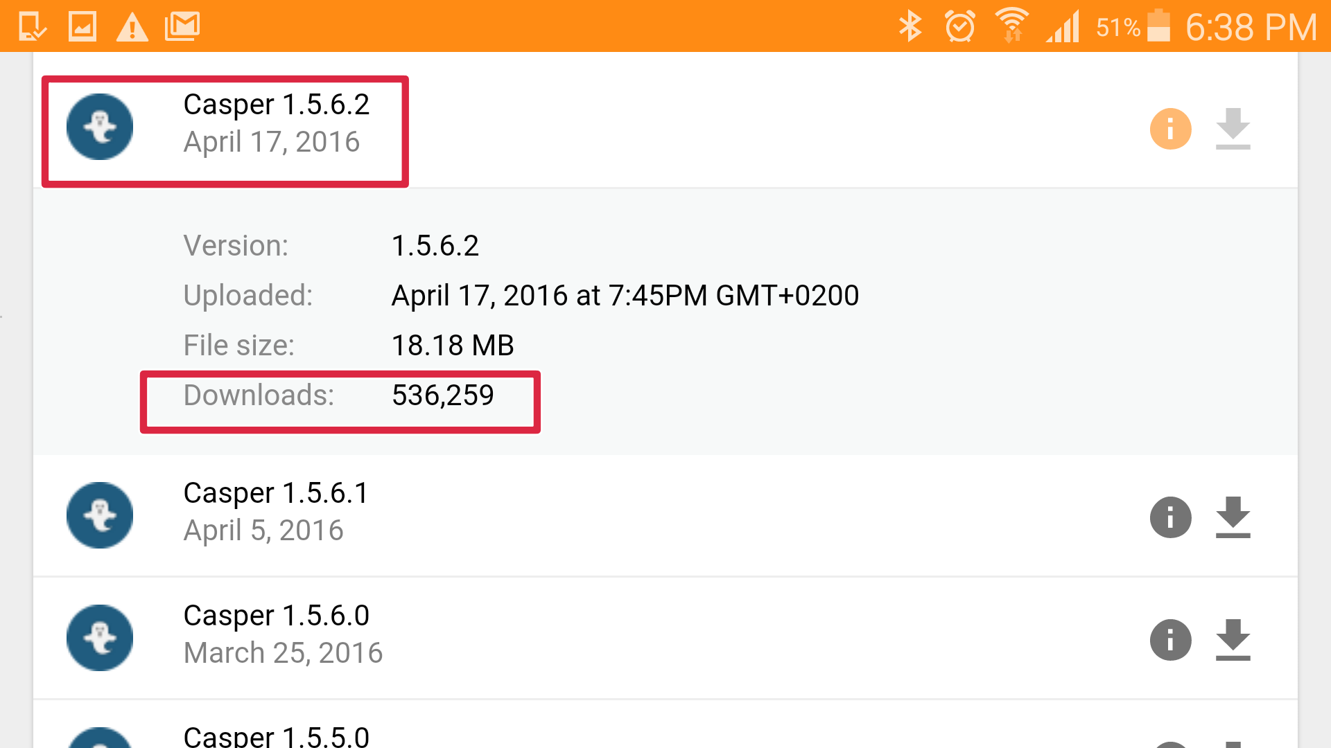Tap the upload time April 17, 2016 at 7:45PM
Screen dimensions: 1331x748
[625, 296]
